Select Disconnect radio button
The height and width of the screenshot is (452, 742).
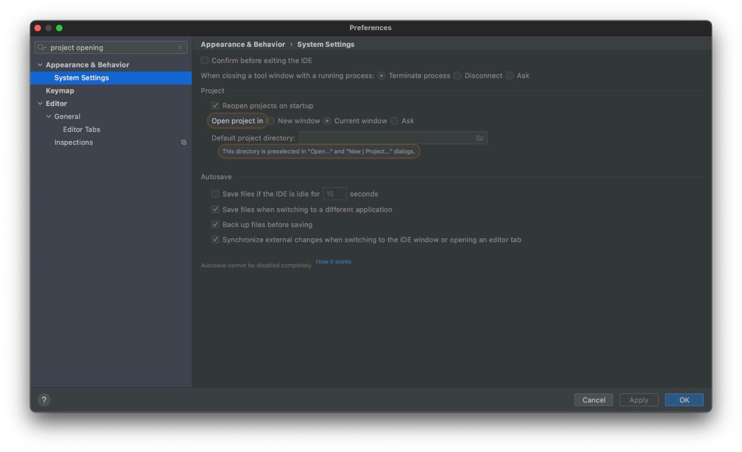click(457, 76)
